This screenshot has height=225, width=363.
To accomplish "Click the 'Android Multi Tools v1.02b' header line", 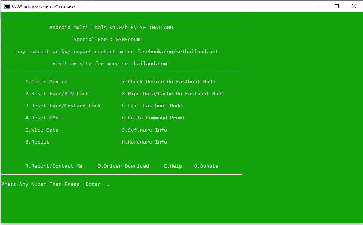I will 111,27.
